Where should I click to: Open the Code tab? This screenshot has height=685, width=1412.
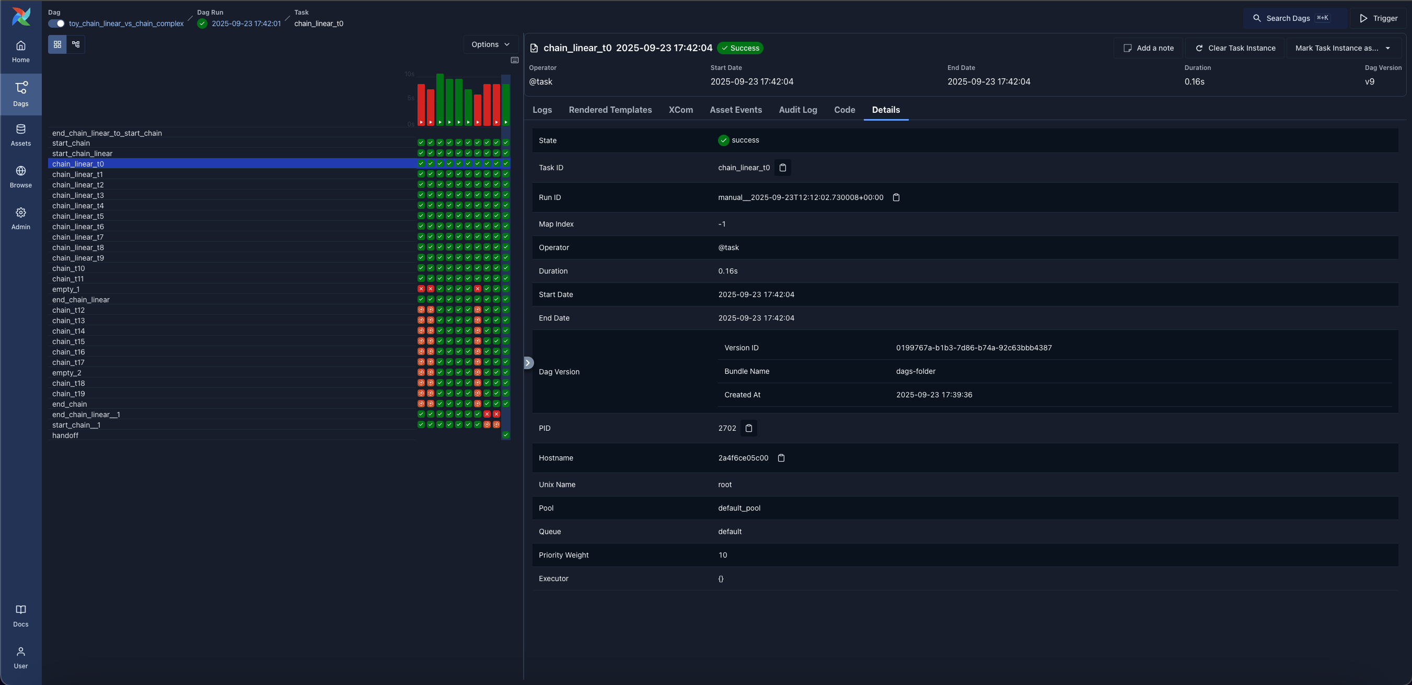844,110
